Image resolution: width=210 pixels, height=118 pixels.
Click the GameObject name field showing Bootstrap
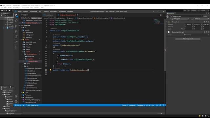pos(187,16)
